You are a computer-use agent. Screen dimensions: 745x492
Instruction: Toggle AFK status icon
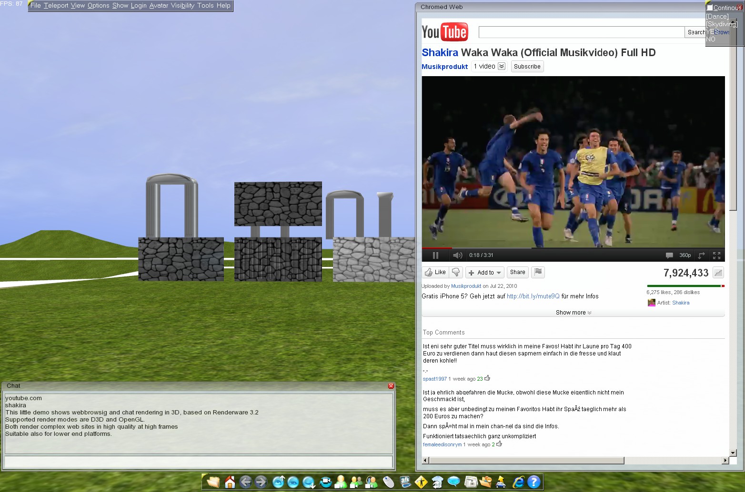(x=405, y=482)
